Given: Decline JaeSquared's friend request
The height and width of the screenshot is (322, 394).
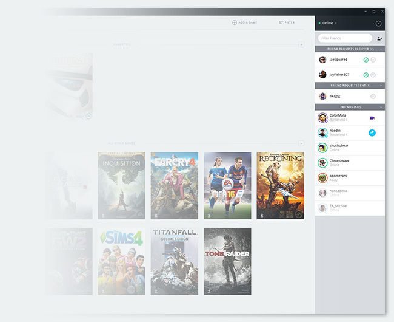Looking at the screenshot, I should 373,60.
